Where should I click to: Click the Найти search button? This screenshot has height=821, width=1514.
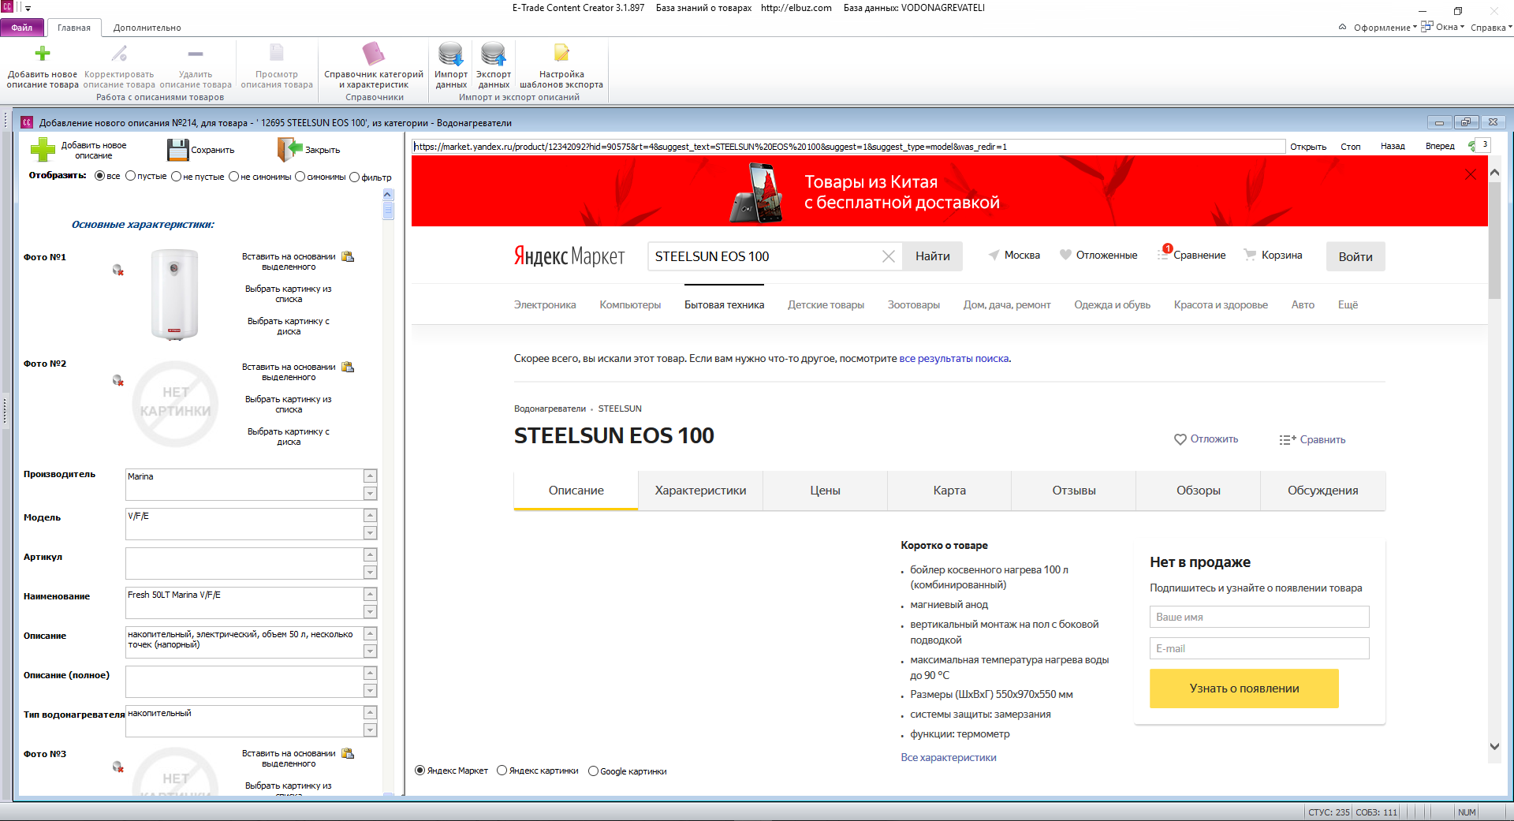[933, 256]
